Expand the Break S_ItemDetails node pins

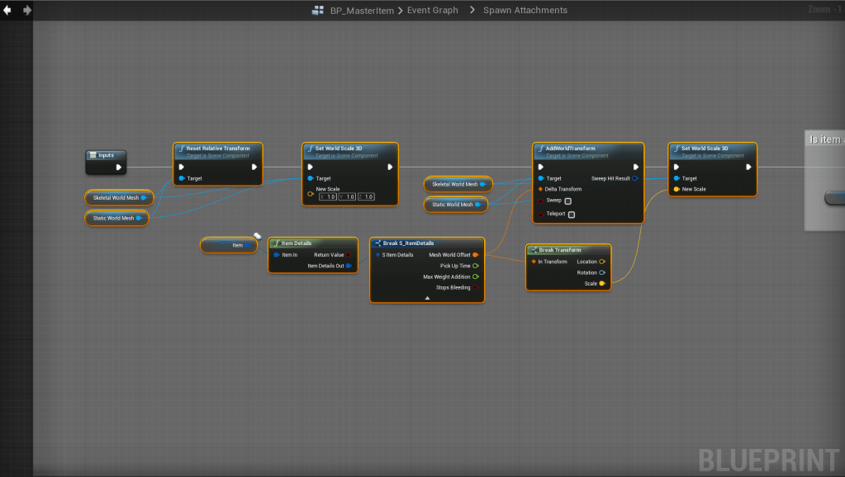coord(427,297)
